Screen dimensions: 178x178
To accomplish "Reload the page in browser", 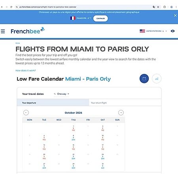I will click(11, 7).
